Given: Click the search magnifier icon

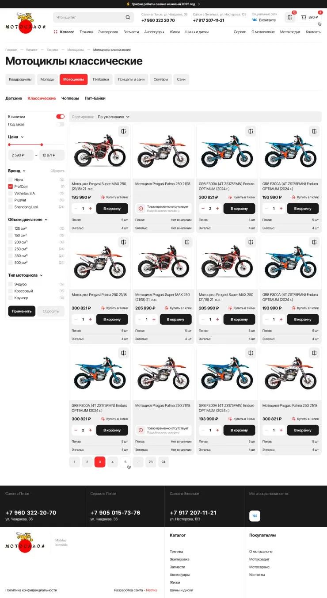Looking at the screenshot, I should click(x=128, y=17).
